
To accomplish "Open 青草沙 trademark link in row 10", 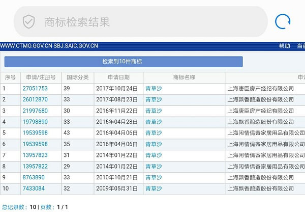I will click(x=154, y=189).
